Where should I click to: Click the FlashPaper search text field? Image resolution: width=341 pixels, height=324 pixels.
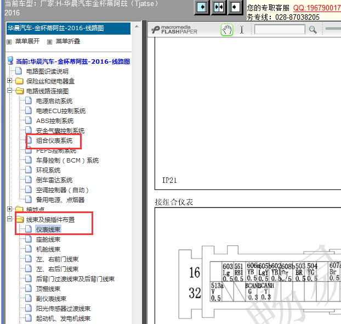click(280, 30)
